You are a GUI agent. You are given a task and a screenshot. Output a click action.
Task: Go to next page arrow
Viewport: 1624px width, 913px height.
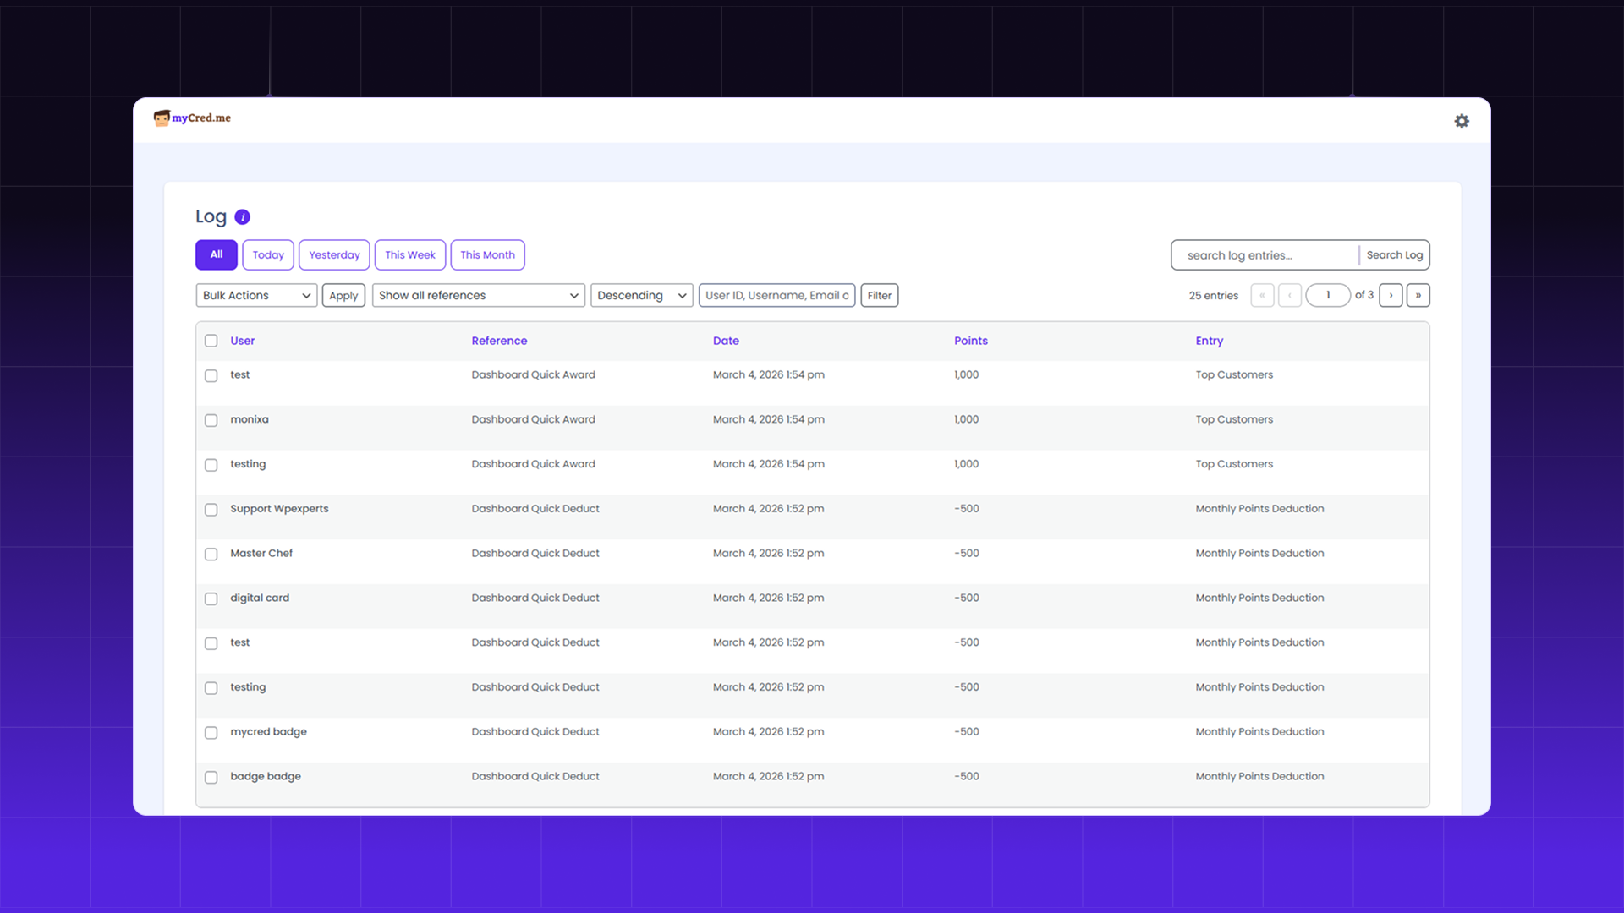coord(1391,295)
